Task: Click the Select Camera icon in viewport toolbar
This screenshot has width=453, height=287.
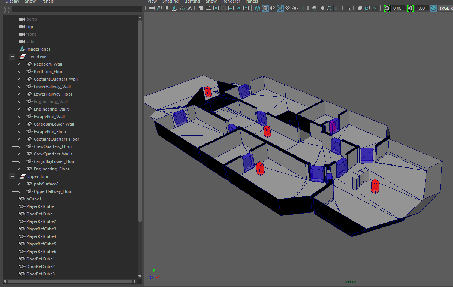Action: [151, 8]
